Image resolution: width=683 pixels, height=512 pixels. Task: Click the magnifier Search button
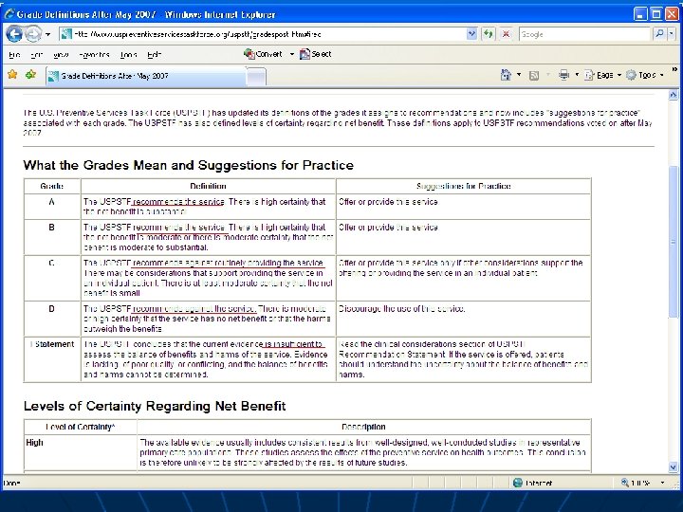(x=659, y=34)
